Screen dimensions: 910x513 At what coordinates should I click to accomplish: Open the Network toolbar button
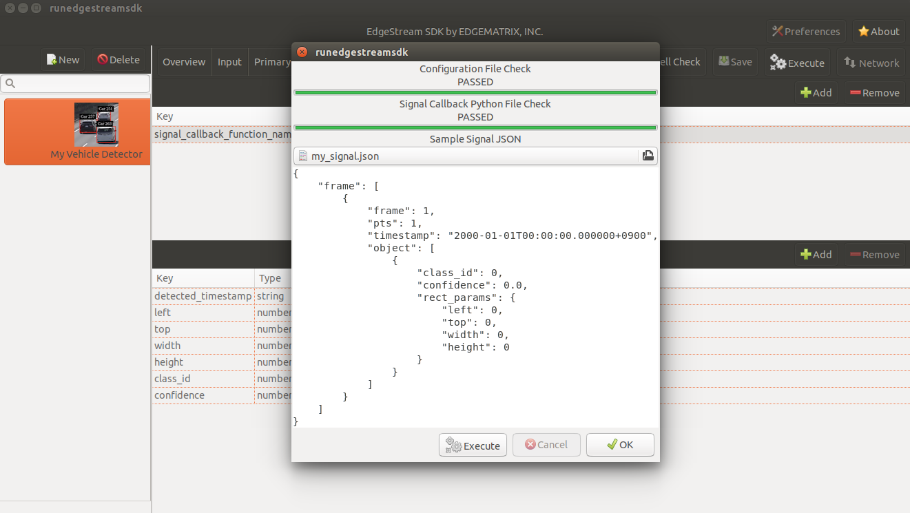pyautogui.click(x=871, y=62)
